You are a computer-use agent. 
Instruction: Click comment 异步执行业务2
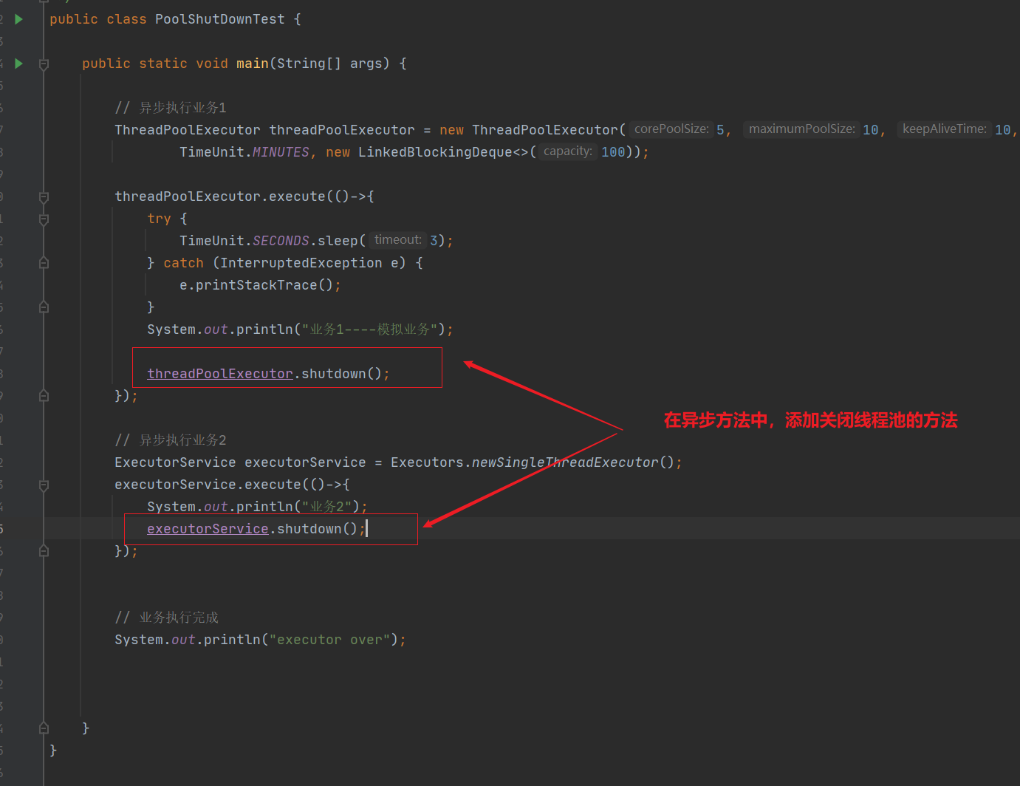171,440
